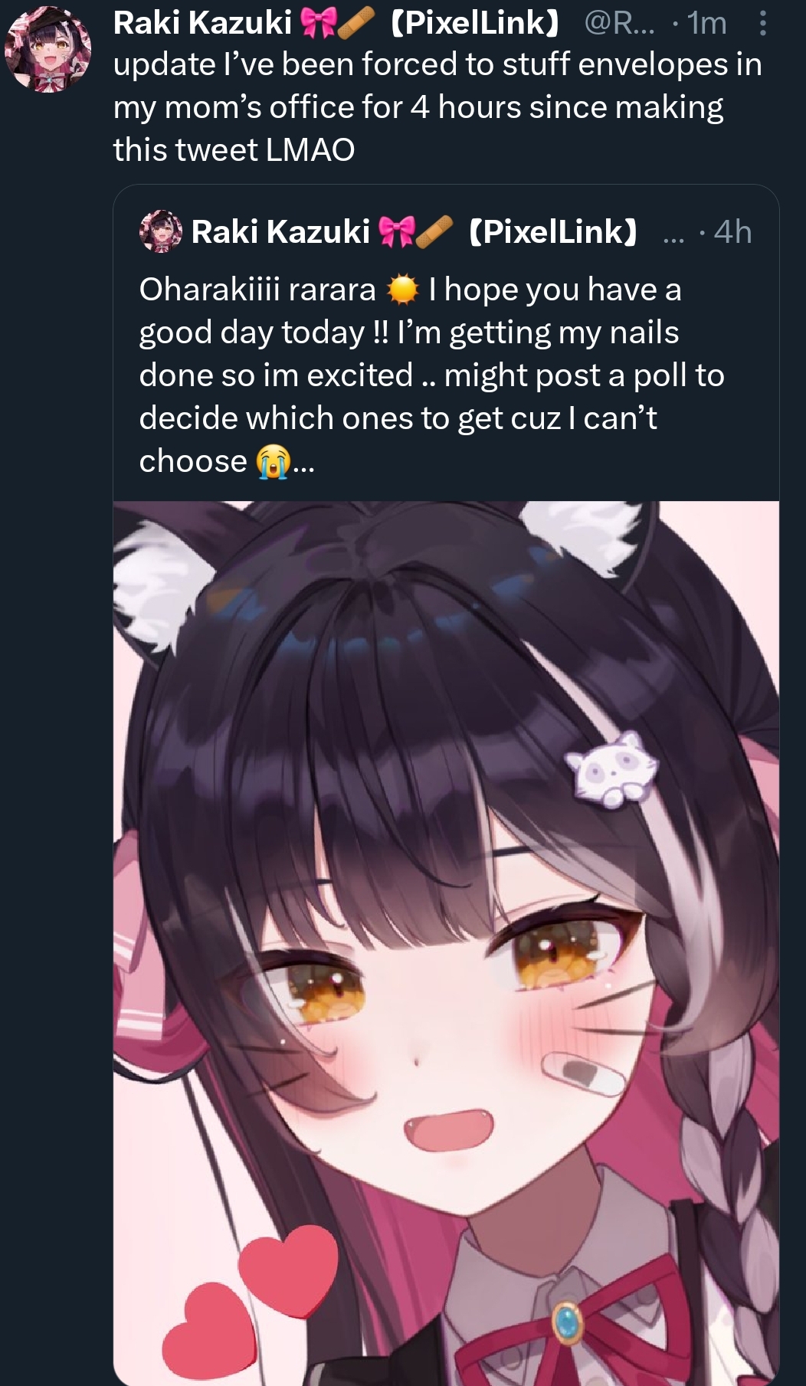Open Raki Kazuki's profile avatar
This screenshot has width=806, height=1386.
tap(48, 48)
